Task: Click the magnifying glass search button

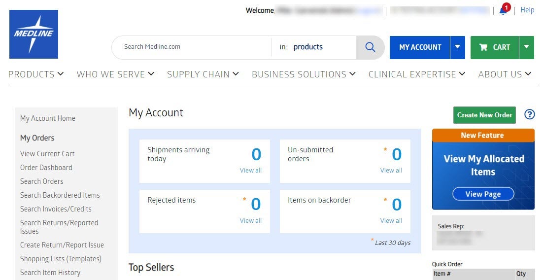Action: [370, 47]
